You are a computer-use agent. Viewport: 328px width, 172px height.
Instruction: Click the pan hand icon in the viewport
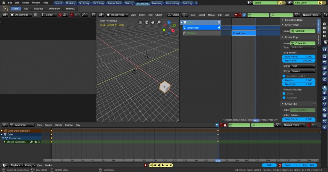click(153, 22)
